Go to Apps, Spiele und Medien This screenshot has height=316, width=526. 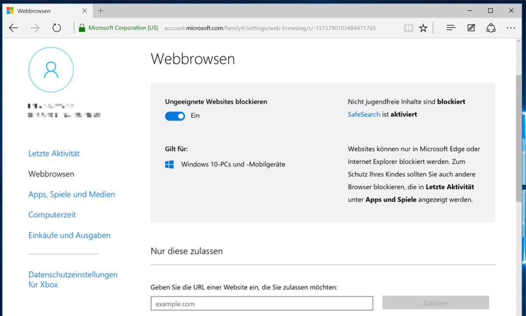[72, 194]
